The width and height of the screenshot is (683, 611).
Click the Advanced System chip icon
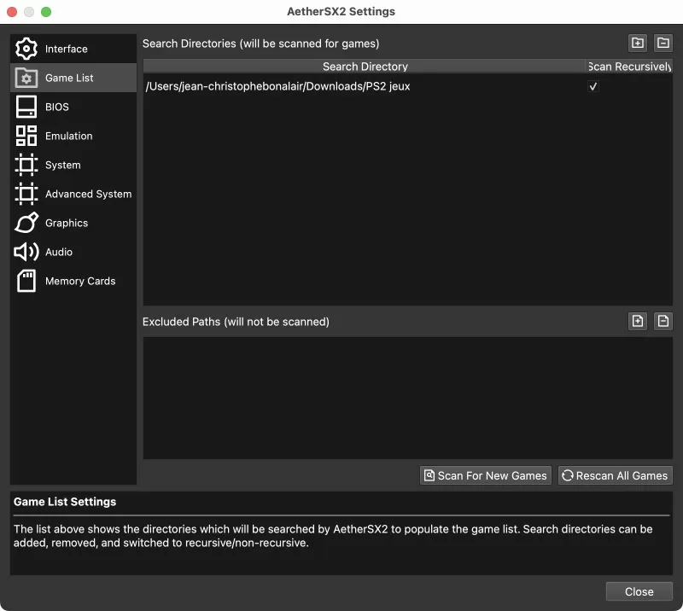pyautogui.click(x=26, y=194)
